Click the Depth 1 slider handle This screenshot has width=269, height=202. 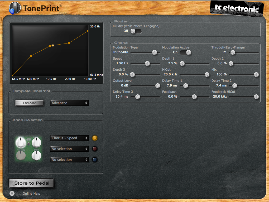click(x=182, y=64)
